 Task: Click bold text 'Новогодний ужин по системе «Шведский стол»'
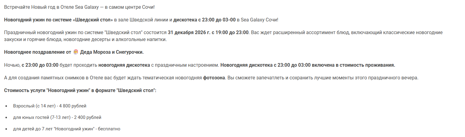coord(59,20)
